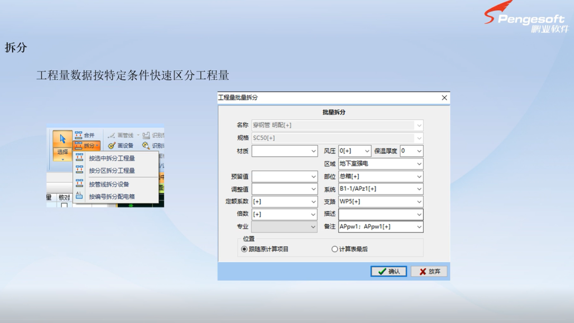
Task: Click the 画管线 draw pipeline tool
Action: pos(121,135)
